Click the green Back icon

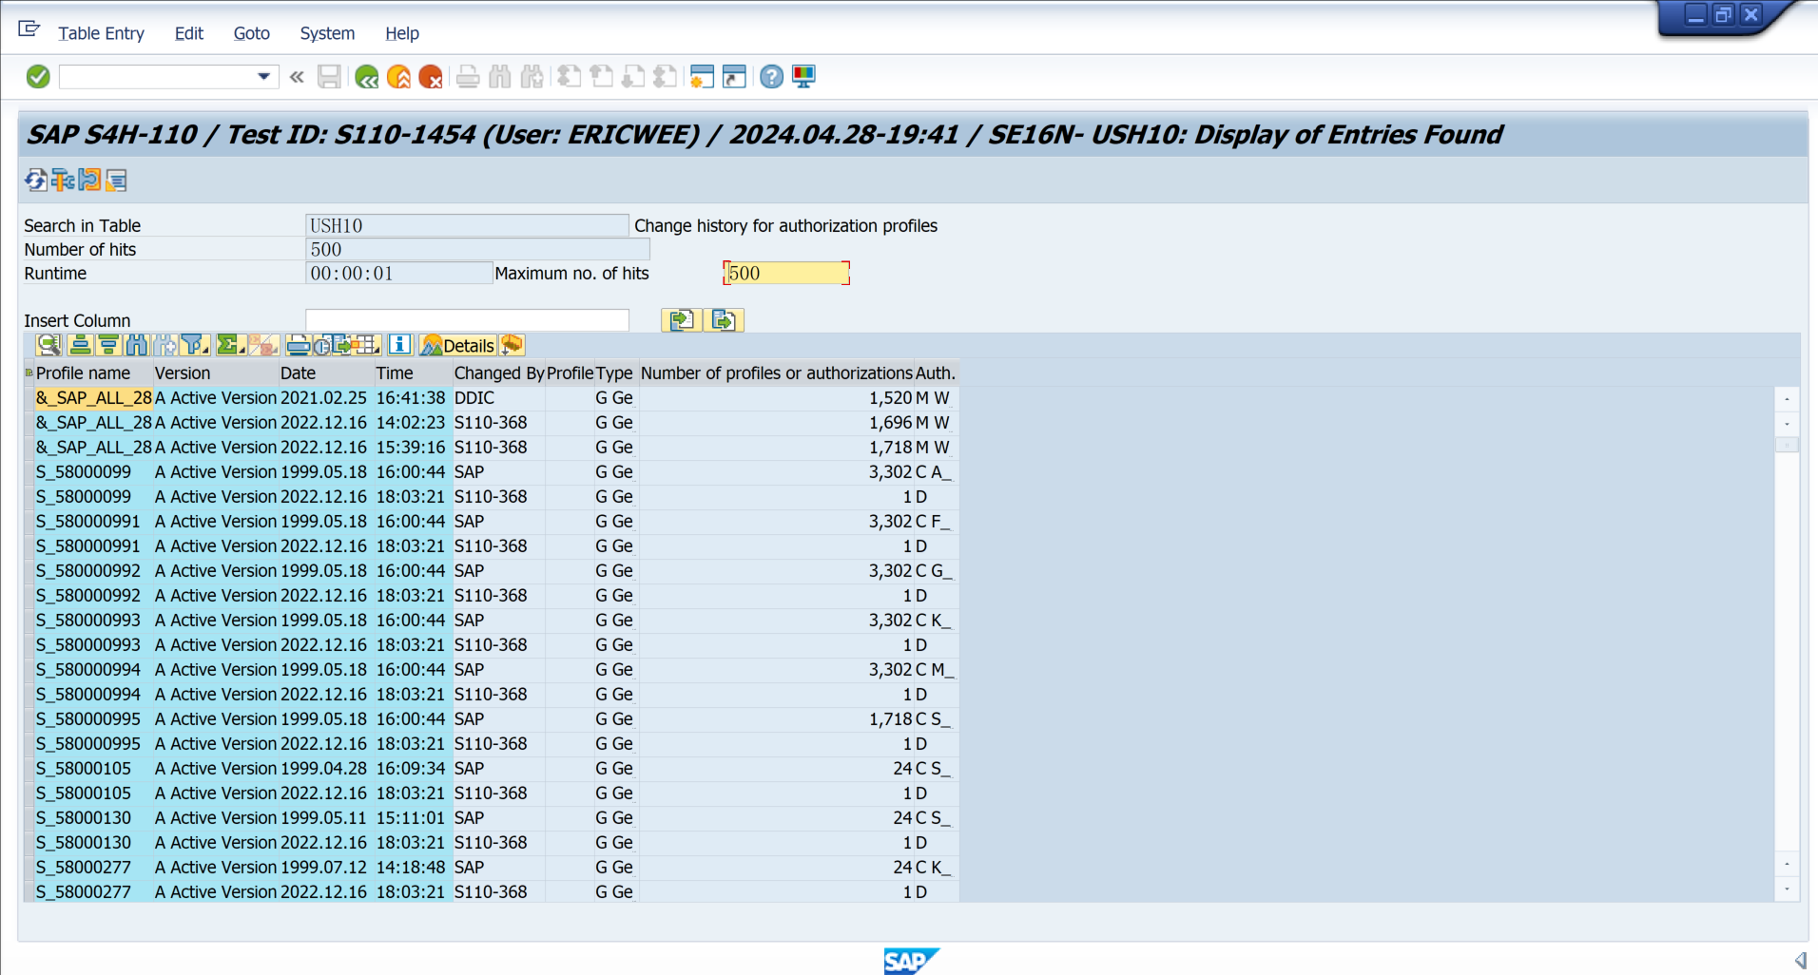point(366,77)
